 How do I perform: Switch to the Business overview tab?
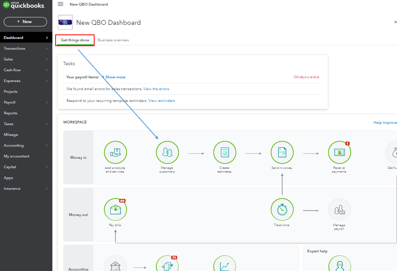[x=113, y=40]
